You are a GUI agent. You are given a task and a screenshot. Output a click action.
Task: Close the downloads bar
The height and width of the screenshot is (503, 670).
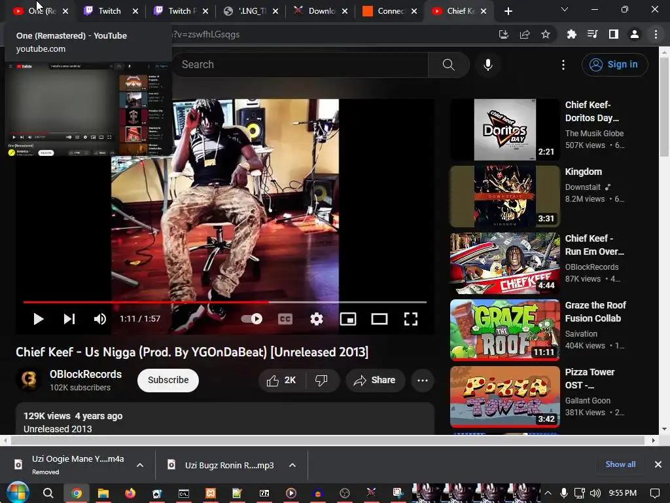pos(658,464)
